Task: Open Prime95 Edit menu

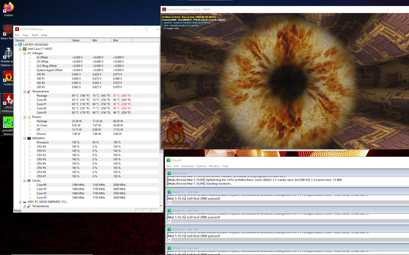Action: (x=176, y=166)
